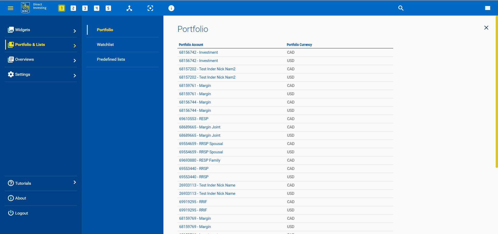The image size is (498, 234).
Task: Select workspace tab 2
Action: tap(73, 8)
